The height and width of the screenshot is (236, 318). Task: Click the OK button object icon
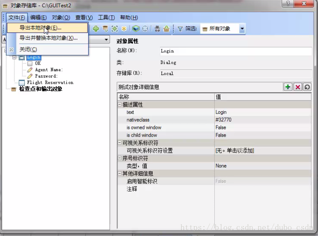[30, 63]
